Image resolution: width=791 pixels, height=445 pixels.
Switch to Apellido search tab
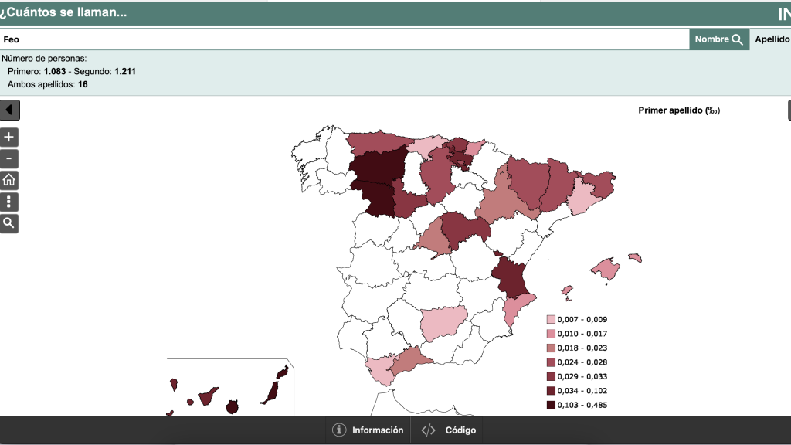pyautogui.click(x=771, y=39)
